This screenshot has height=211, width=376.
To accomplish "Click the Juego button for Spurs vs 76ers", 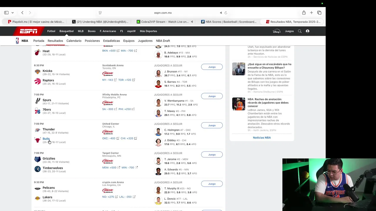I will [212, 96].
